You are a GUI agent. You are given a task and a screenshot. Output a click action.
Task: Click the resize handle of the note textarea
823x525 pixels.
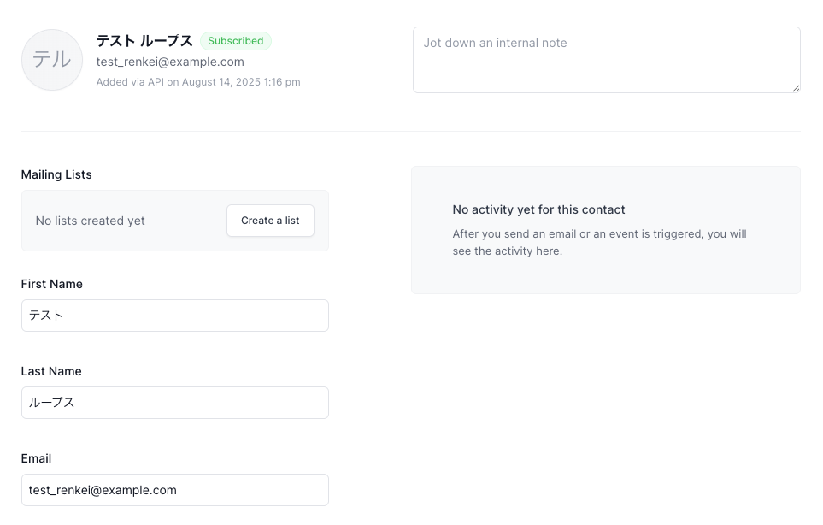(x=796, y=89)
